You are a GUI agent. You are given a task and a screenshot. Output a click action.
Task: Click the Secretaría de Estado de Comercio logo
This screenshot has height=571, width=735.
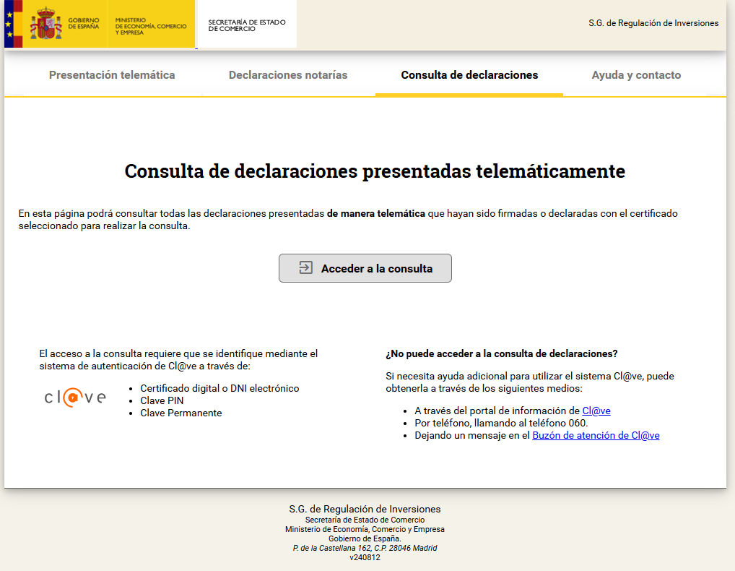pyautogui.click(x=247, y=26)
